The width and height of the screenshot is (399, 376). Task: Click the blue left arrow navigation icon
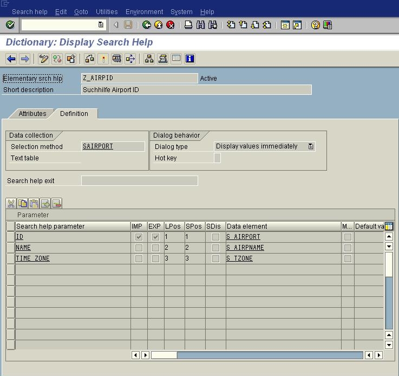[11, 59]
